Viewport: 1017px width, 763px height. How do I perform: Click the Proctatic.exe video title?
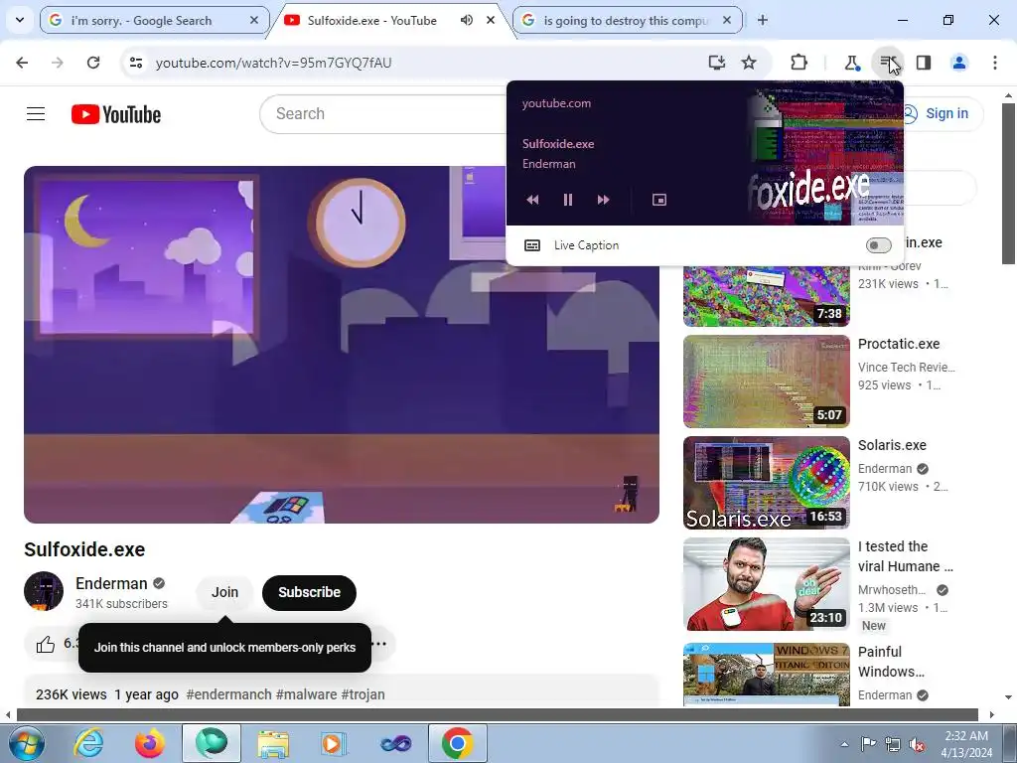click(x=898, y=344)
